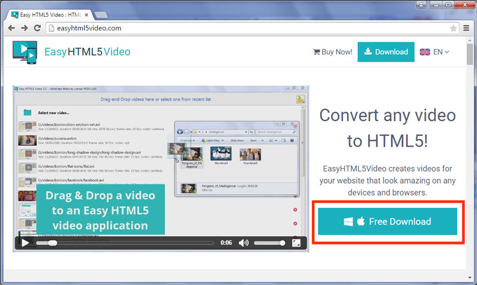The height and width of the screenshot is (285, 477).
Task: Click the scrollbar up arrow
Action: (x=470, y=40)
